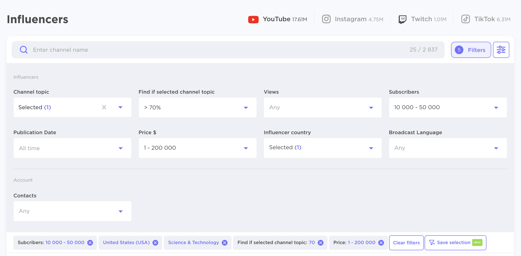Remove the Price 1 - 200 000 chip

[381, 243]
